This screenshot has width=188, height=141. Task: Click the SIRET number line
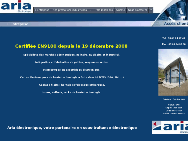174,114
